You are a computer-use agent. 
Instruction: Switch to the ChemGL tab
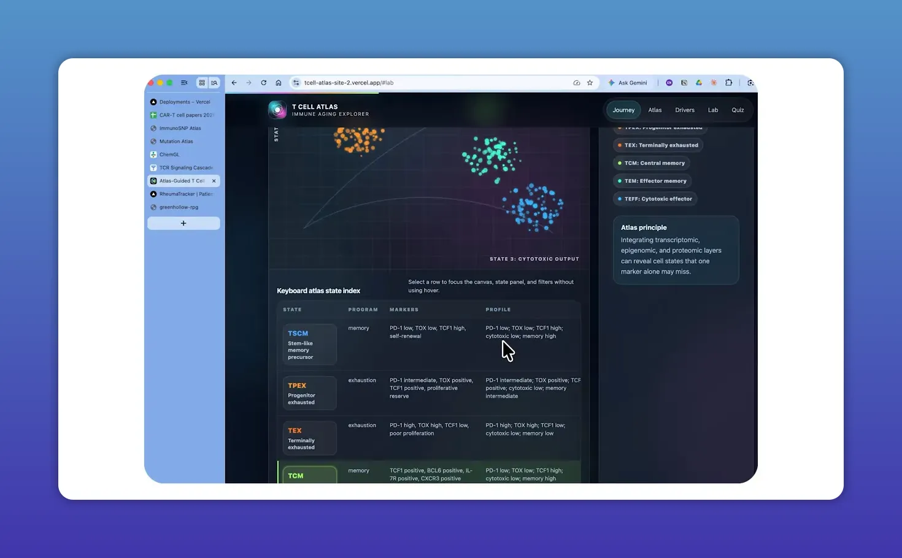click(183, 155)
